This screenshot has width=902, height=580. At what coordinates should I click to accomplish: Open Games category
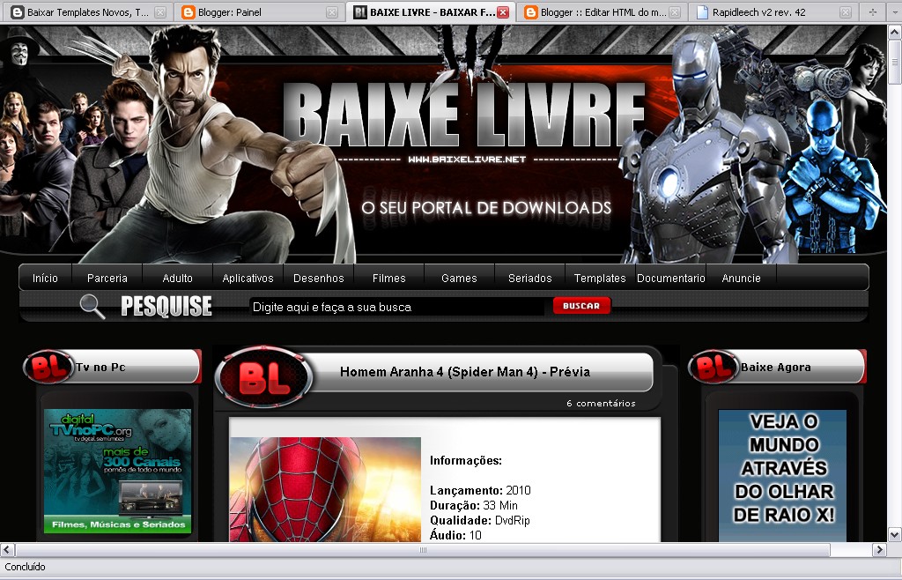click(459, 278)
